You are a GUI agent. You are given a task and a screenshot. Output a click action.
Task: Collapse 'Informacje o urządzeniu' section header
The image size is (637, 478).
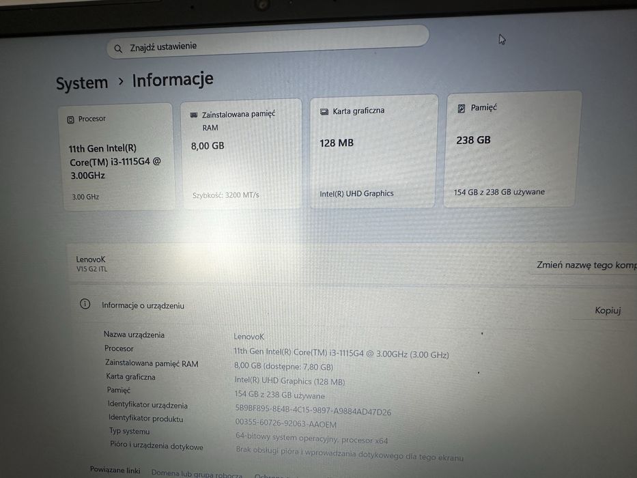pos(354,307)
